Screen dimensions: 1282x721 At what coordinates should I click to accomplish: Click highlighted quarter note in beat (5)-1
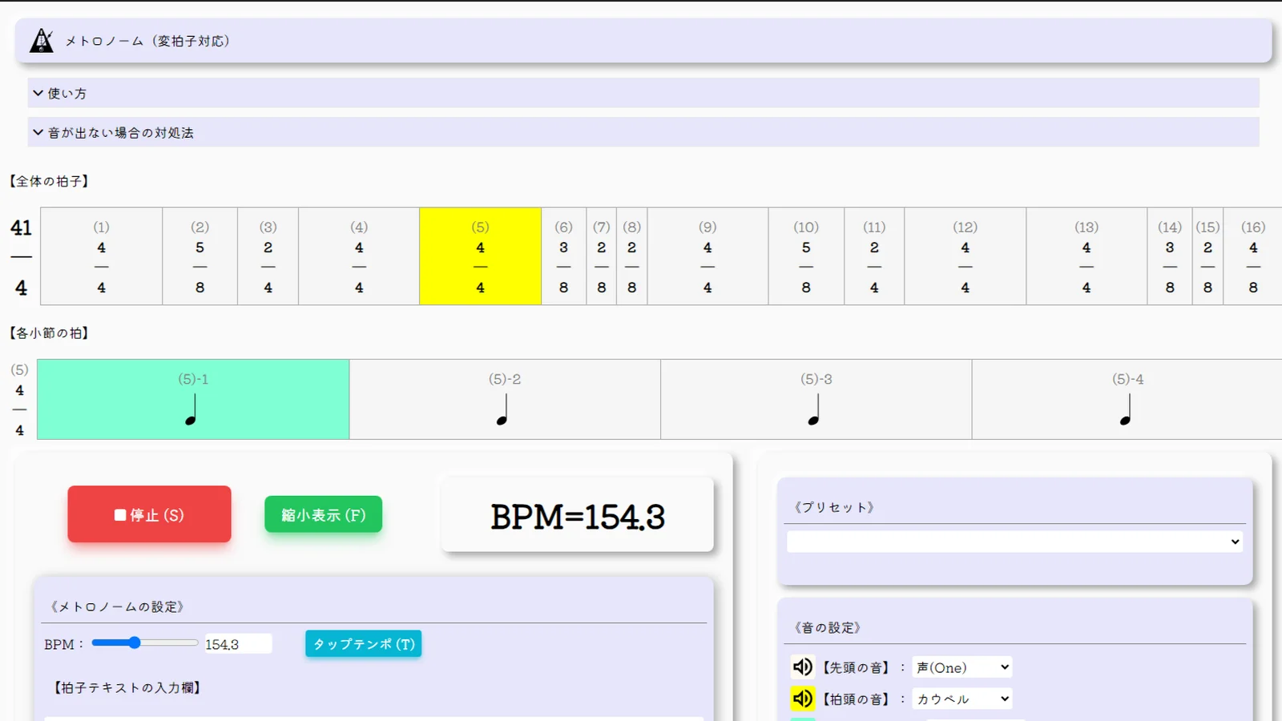point(191,409)
